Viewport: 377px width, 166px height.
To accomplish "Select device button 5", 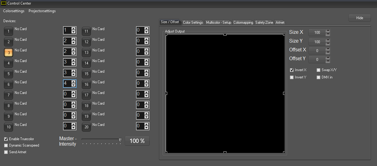I will 9,74.
